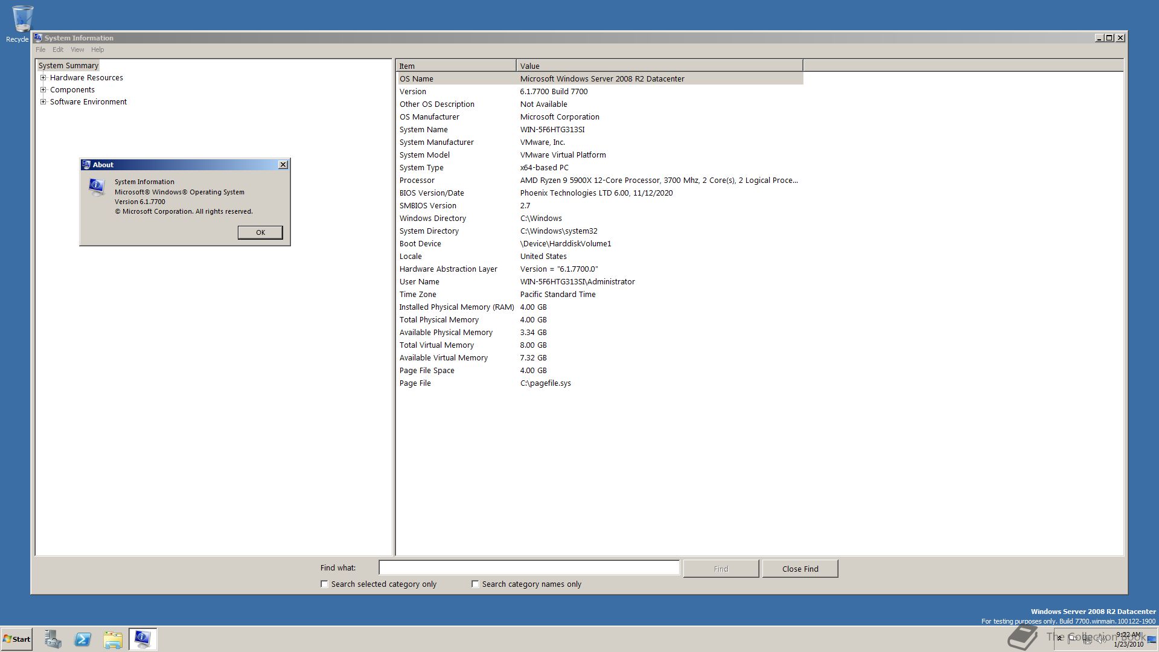The height and width of the screenshot is (652, 1159).
Task: Select the System Type row
Action: [600, 167]
